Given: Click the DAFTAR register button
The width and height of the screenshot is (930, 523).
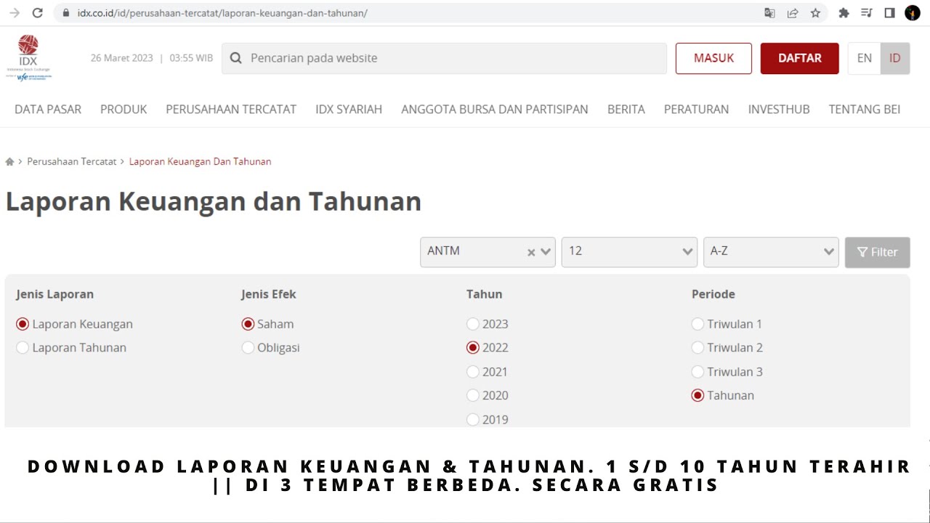Looking at the screenshot, I should (800, 58).
